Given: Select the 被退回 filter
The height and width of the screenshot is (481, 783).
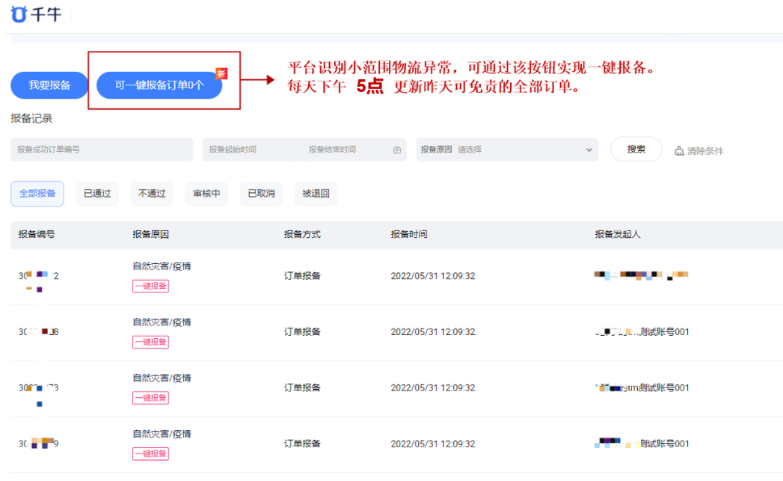Looking at the screenshot, I should (317, 193).
